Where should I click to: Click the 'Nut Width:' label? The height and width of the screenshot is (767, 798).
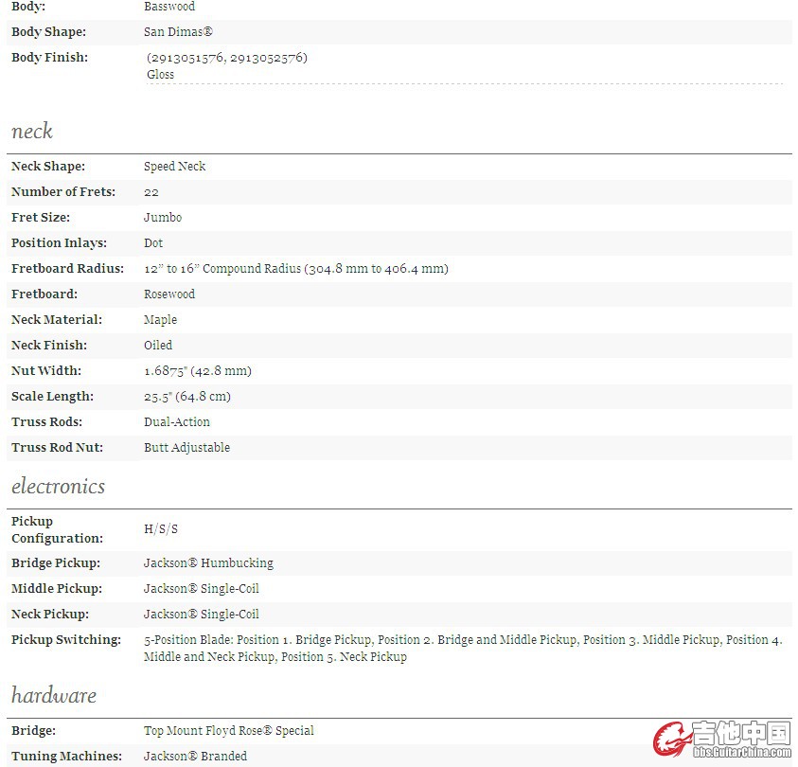pos(46,370)
